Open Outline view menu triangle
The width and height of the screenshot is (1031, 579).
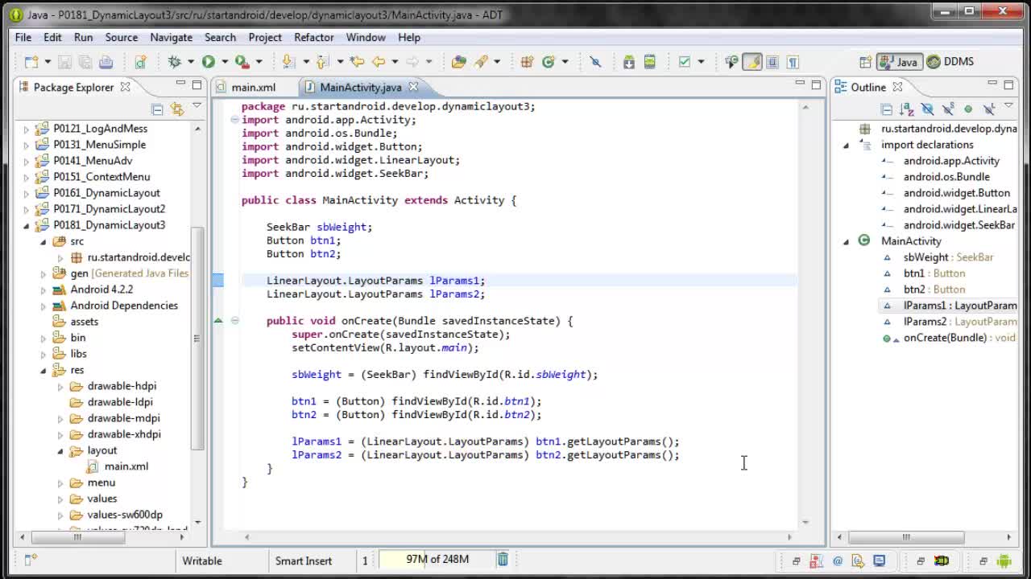[1008, 106]
